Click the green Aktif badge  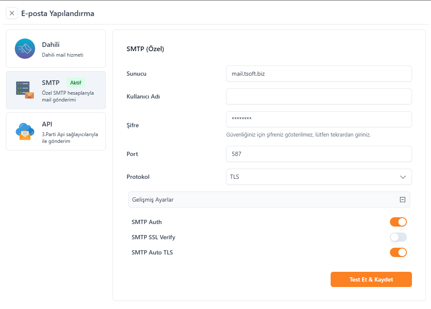coord(76,83)
